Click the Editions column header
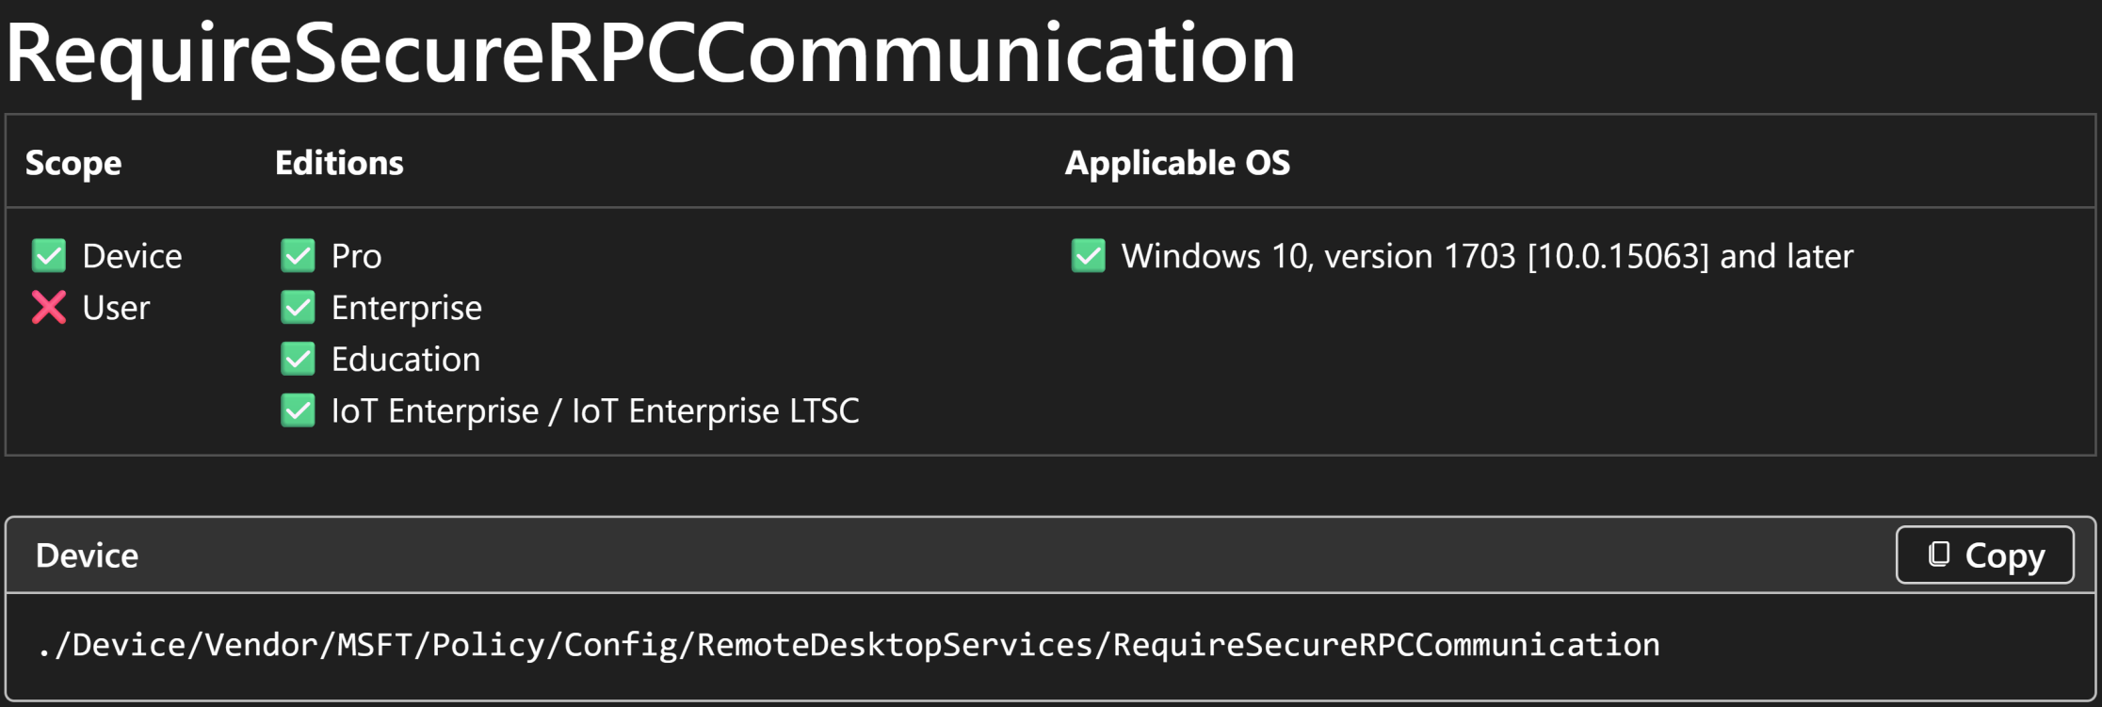2102x707 pixels. (339, 163)
